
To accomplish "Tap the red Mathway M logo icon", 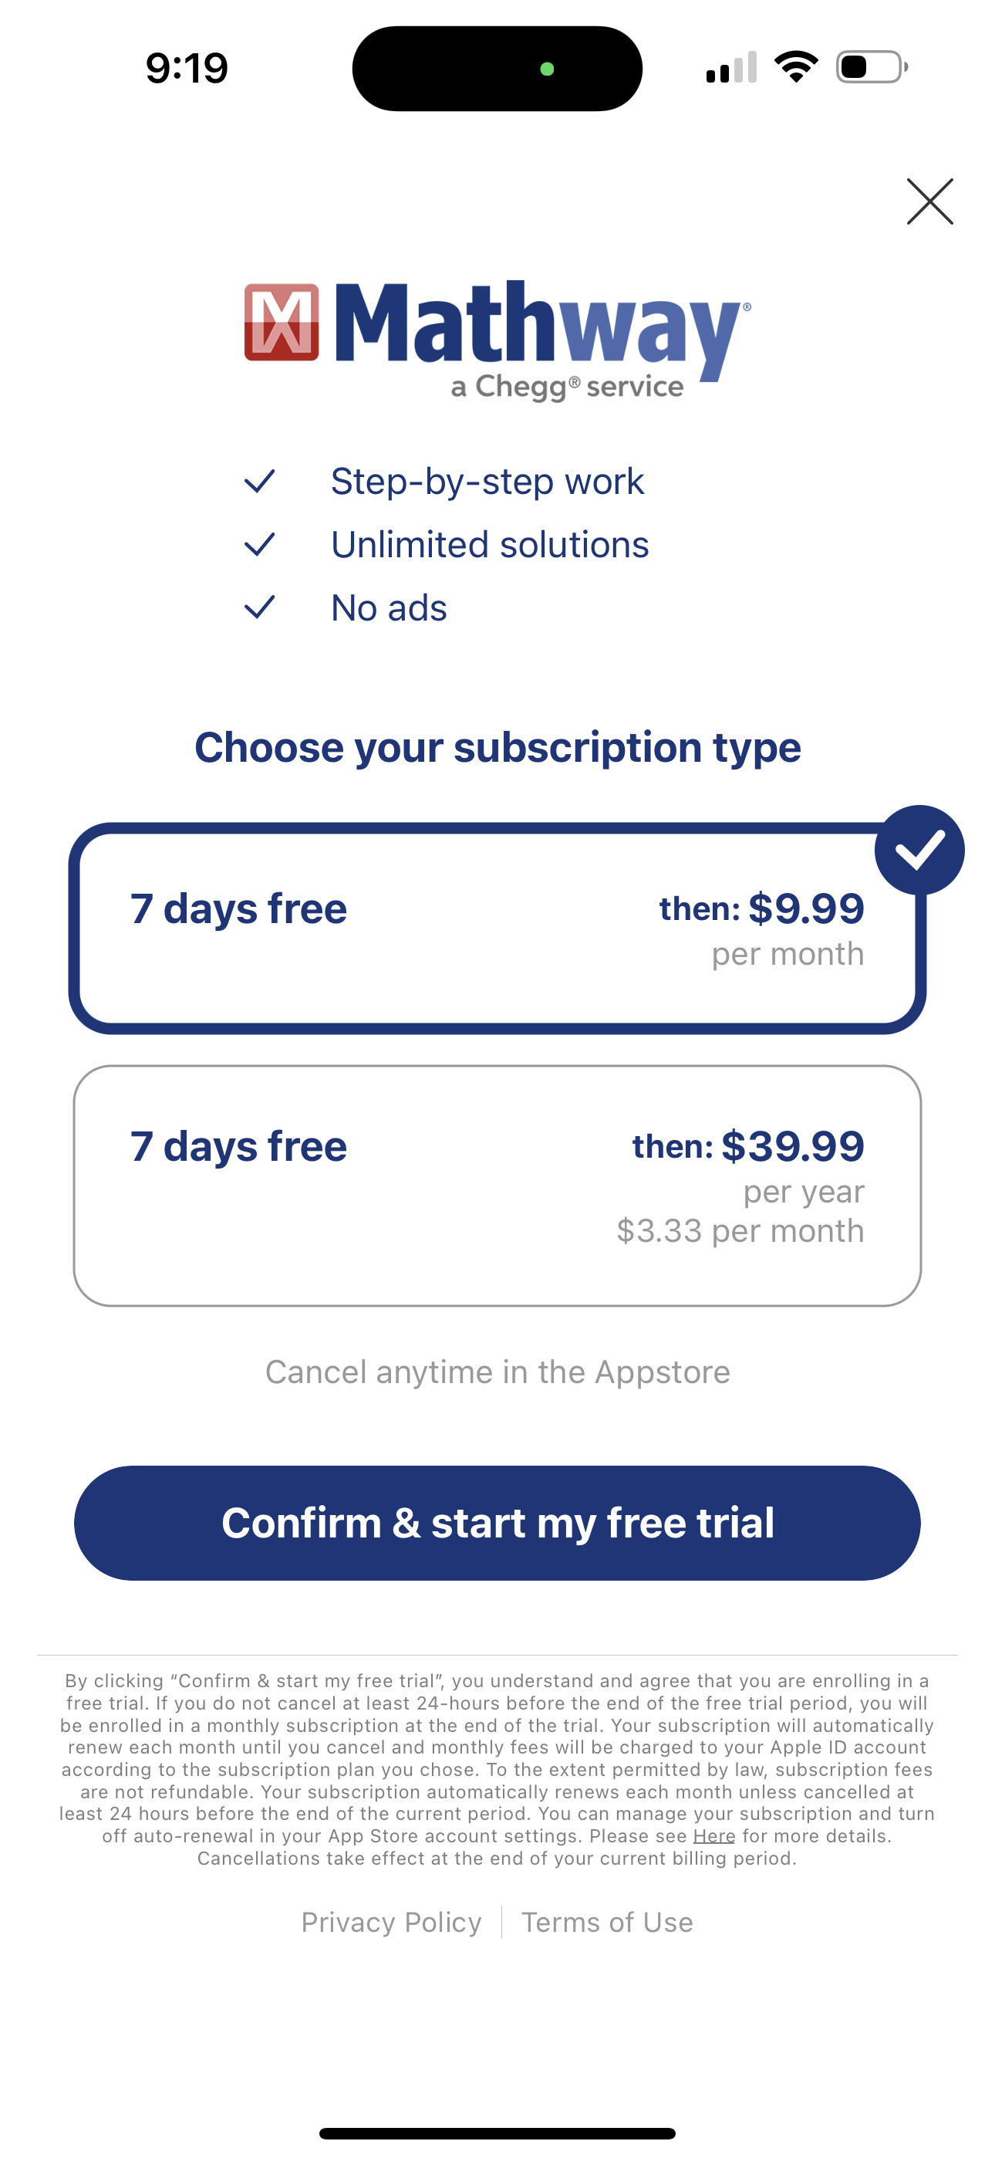I will tap(282, 323).
